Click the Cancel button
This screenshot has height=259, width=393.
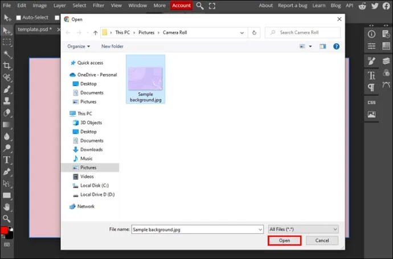click(322, 240)
